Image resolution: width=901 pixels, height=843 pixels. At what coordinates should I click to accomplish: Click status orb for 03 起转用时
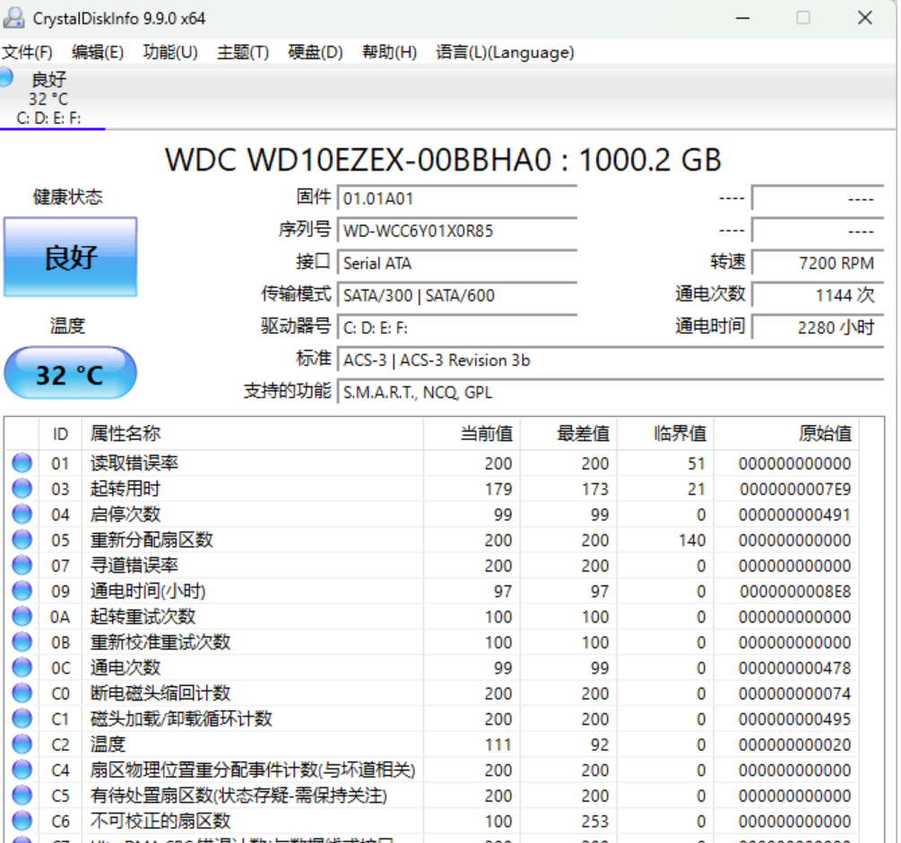click(22, 489)
